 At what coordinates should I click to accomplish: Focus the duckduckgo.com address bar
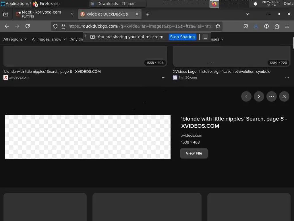(x=140, y=26)
